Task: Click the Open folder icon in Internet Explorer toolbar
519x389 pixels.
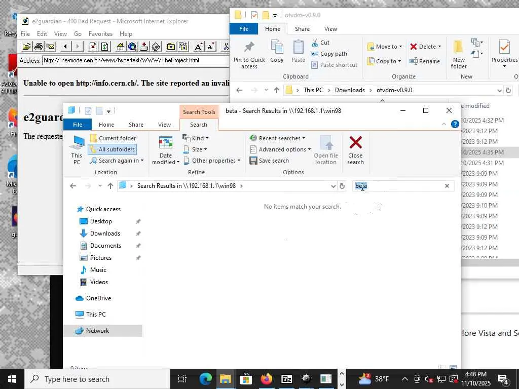Action: click(27, 47)
